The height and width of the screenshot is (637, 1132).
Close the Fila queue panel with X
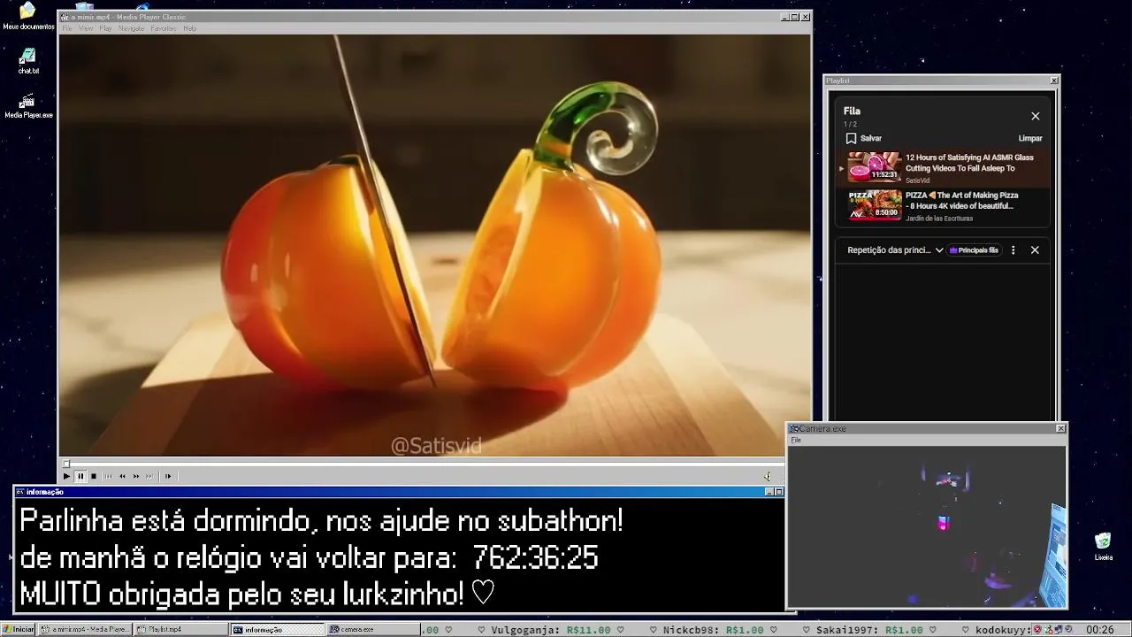[1036, 116]
